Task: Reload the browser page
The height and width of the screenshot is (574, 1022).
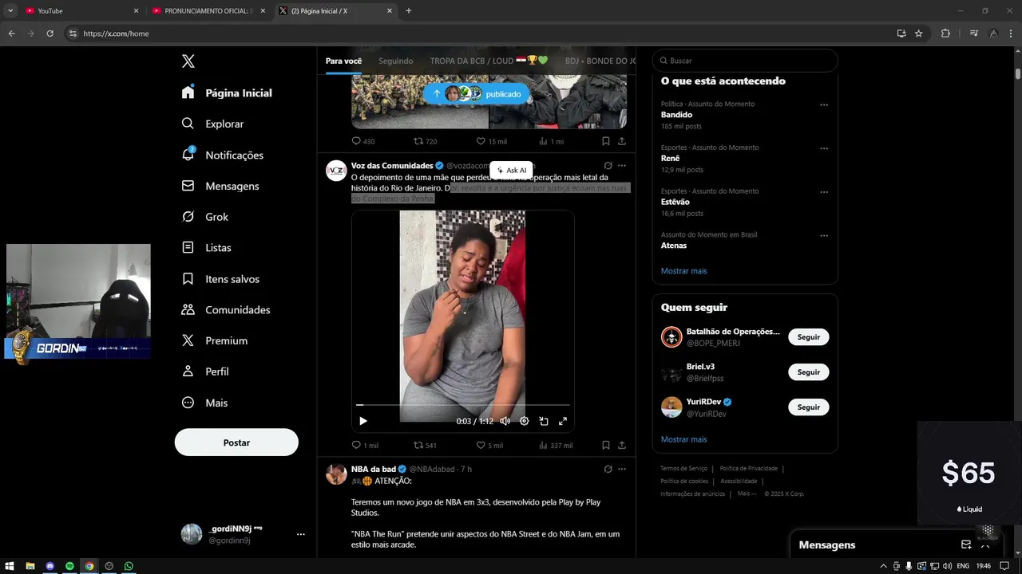Action: tap(50, 33)
